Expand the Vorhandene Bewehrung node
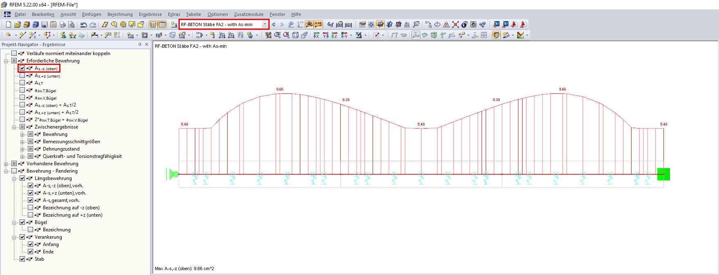719x275 pixels. pos(6,164)
